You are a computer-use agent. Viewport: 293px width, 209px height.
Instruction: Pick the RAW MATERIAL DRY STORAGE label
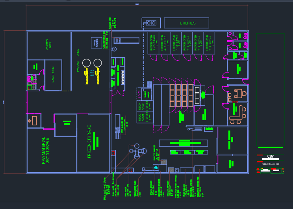45,151
